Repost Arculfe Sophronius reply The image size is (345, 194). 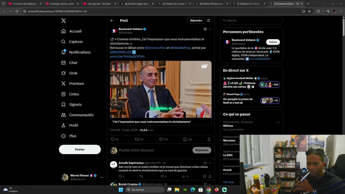click(x=141, y=176)
